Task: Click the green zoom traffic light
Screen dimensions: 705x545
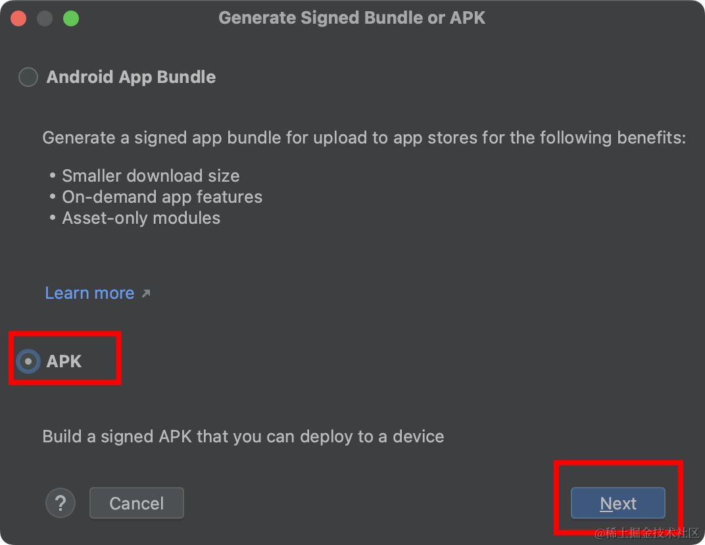Action: tap(71, 18)
